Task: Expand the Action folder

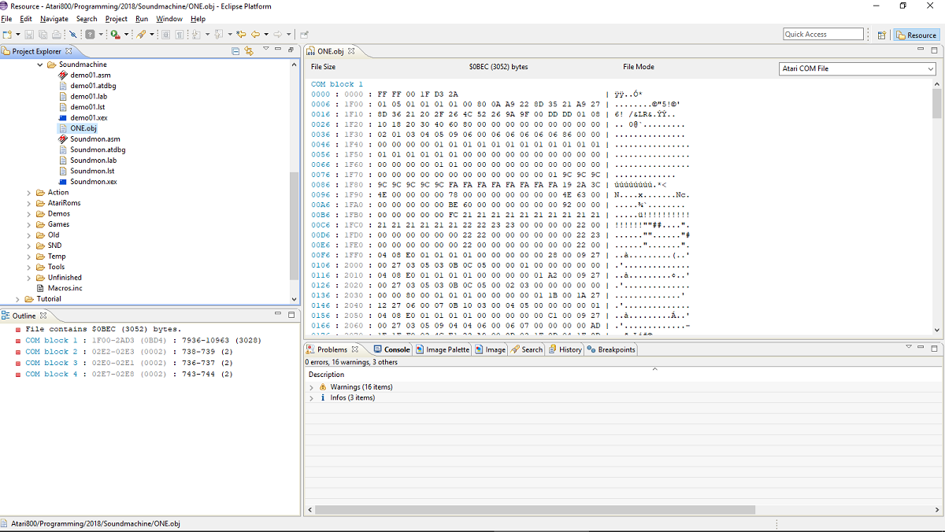Action: click(x=29, y=192)
